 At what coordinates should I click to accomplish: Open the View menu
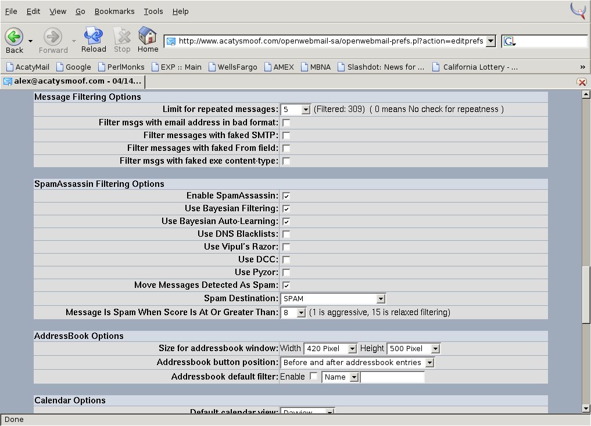(x=58, y=11)
